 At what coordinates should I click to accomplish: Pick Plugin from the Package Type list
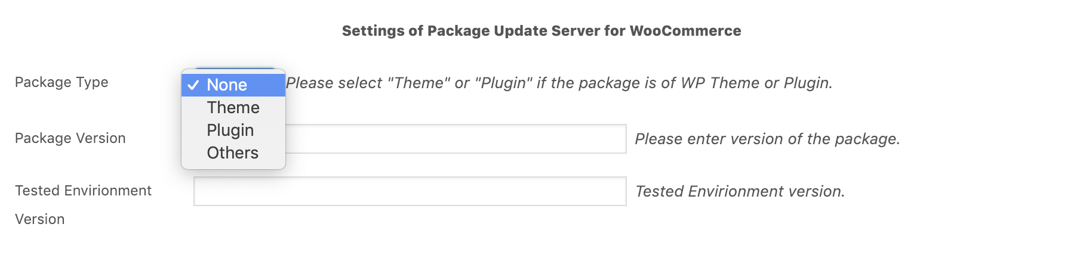[x=230, y=130]
